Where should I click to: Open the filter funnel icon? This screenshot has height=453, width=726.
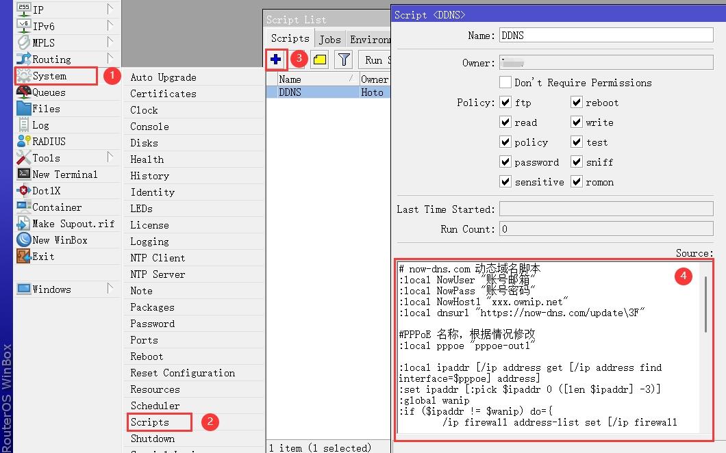coord(344,60)
